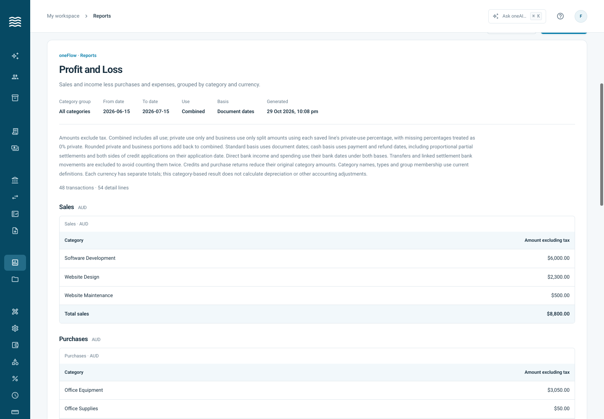
Task: Open the percent tax rates sidebar icon
Action: click(x=15, y=379)
